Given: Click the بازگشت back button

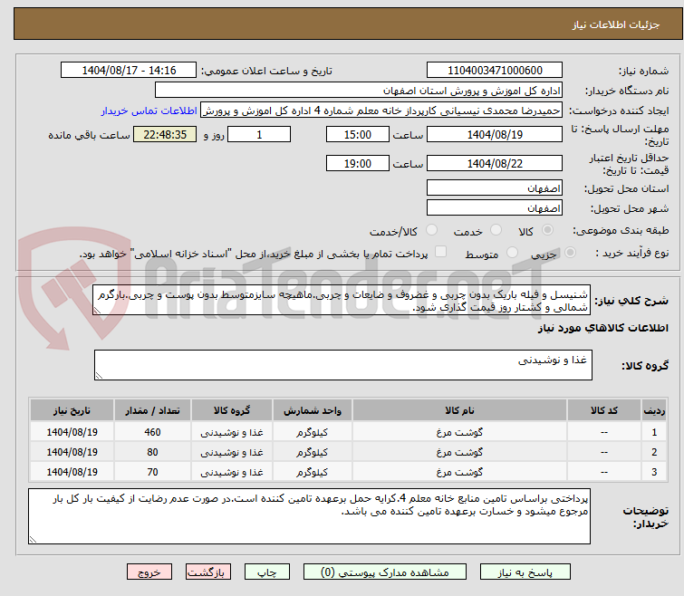Looking at the screenshot, I should [209, 572].
